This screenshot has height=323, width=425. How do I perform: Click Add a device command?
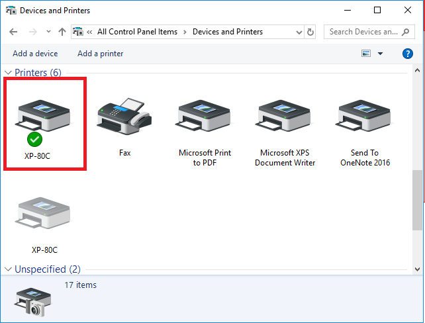pyautogui.click(x=35, y=54)
